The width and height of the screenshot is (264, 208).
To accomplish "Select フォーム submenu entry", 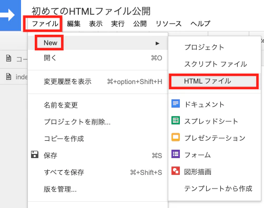I will (215, 155).
